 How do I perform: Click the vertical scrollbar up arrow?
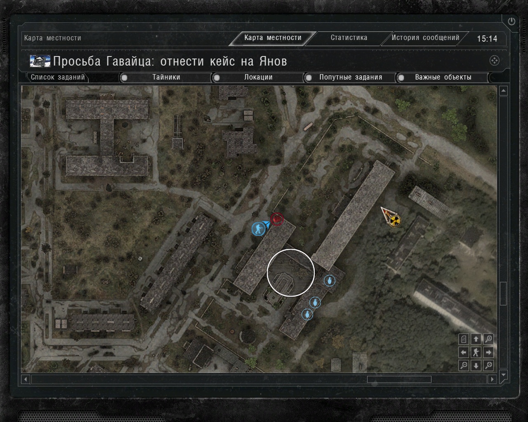(x=503, y=91)
